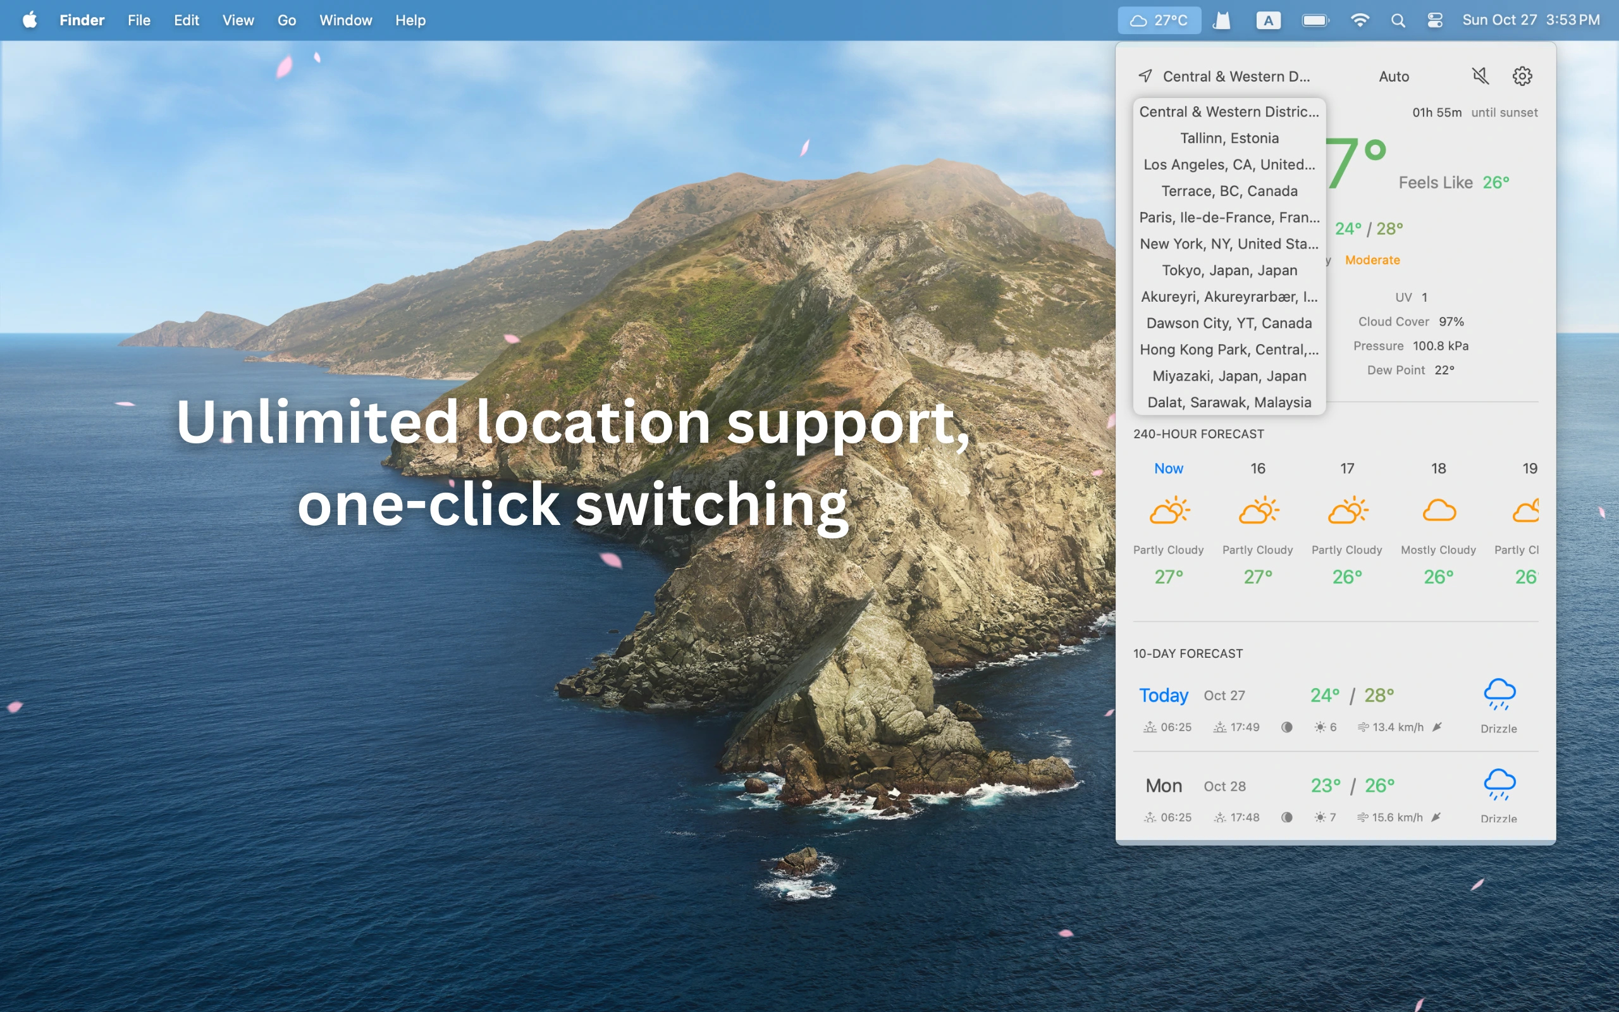Click the 27°C weather menu bar item

coord(1159,20)
